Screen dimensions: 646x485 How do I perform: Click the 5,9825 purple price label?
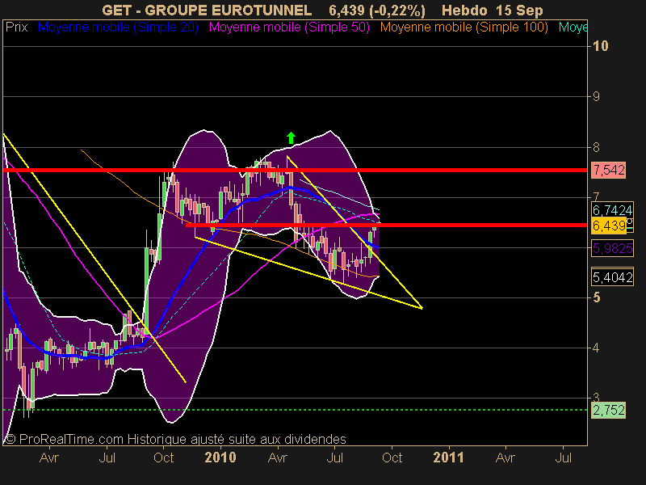612,248
